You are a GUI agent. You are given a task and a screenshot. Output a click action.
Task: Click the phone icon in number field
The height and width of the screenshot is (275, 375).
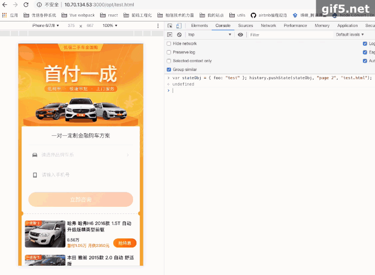(x=35, y=175)
